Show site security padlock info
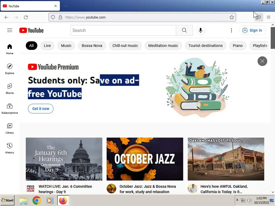Viewport: 275px width, 206px height. coord(60,17)
